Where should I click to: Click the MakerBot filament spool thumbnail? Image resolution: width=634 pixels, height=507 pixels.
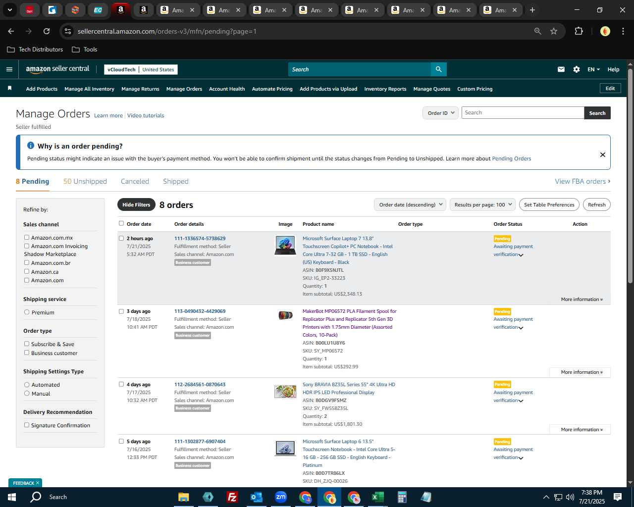pos(285,315)
